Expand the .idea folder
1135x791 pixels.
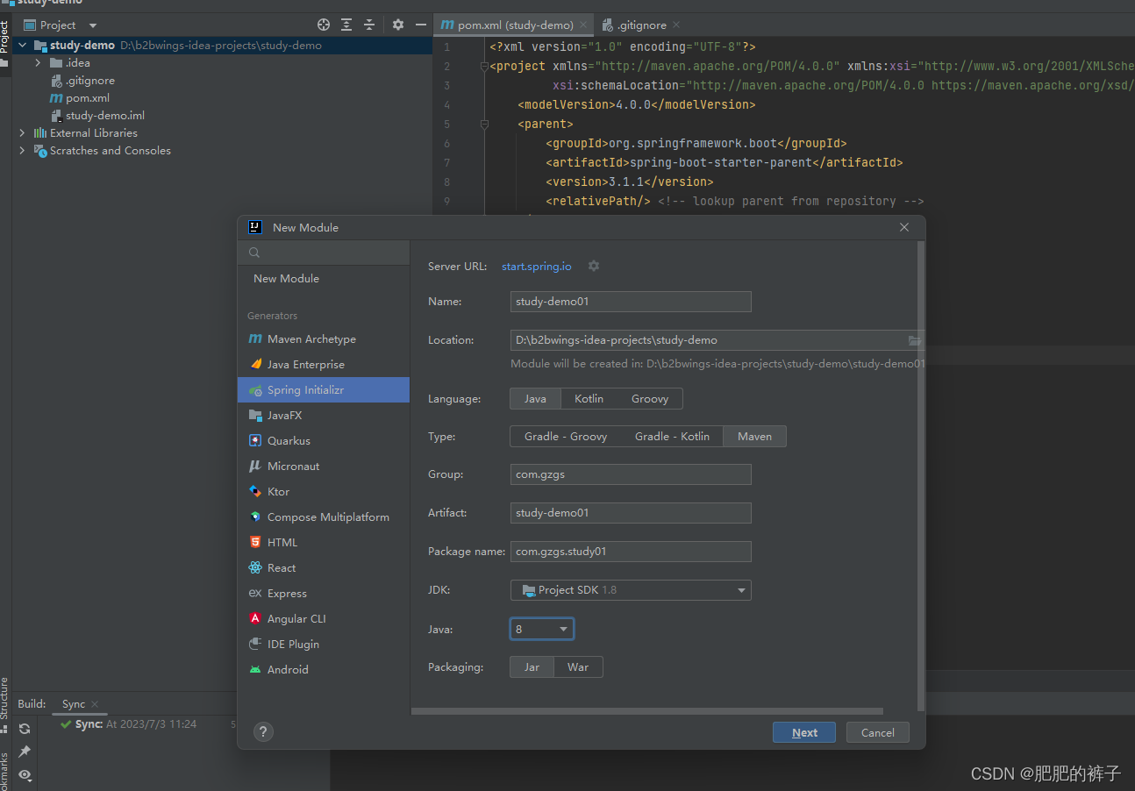pos(38,63)
